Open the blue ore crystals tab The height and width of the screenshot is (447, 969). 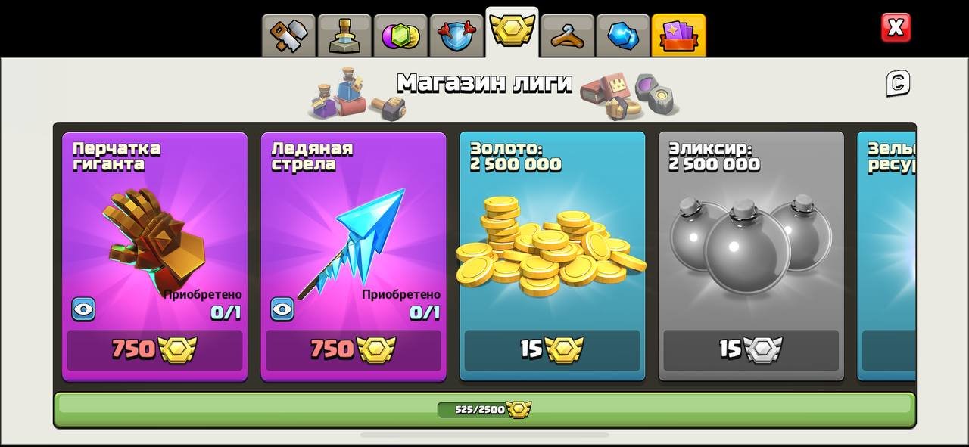click(x=623, y=36)
